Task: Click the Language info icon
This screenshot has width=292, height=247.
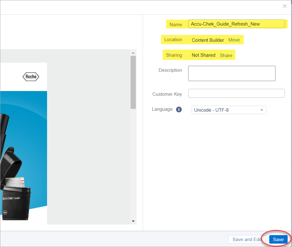Action: [x=179, y=109]
